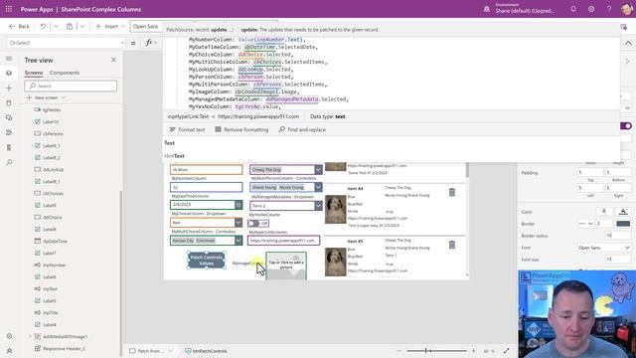This screenshot has width=636, height=358.
Task: Select the Tree view layers icon
Action: (x=9, y=73)
